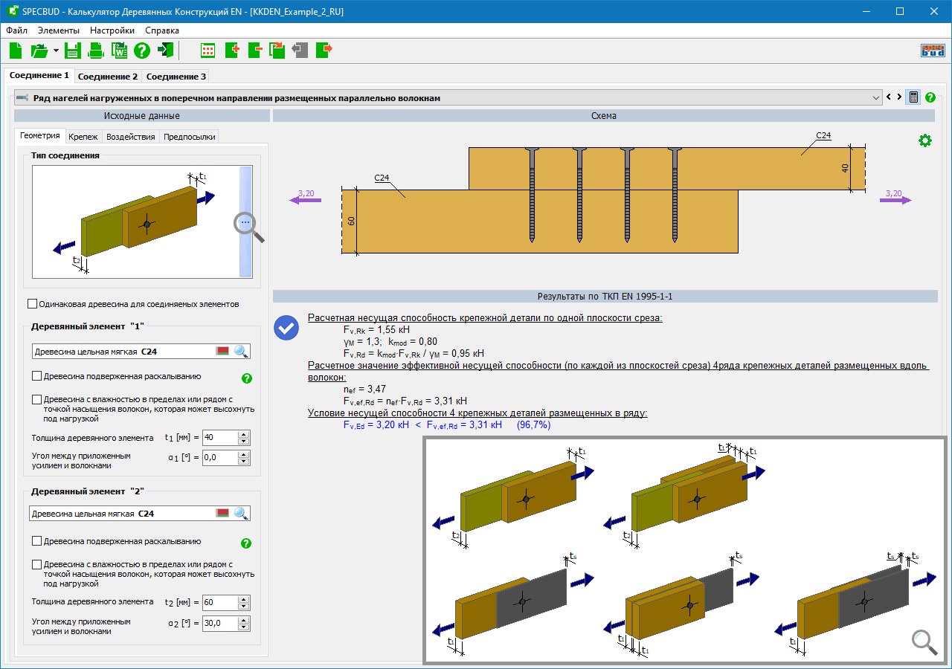Toggle element 2 wood subject to splitting

click(37, 541)
